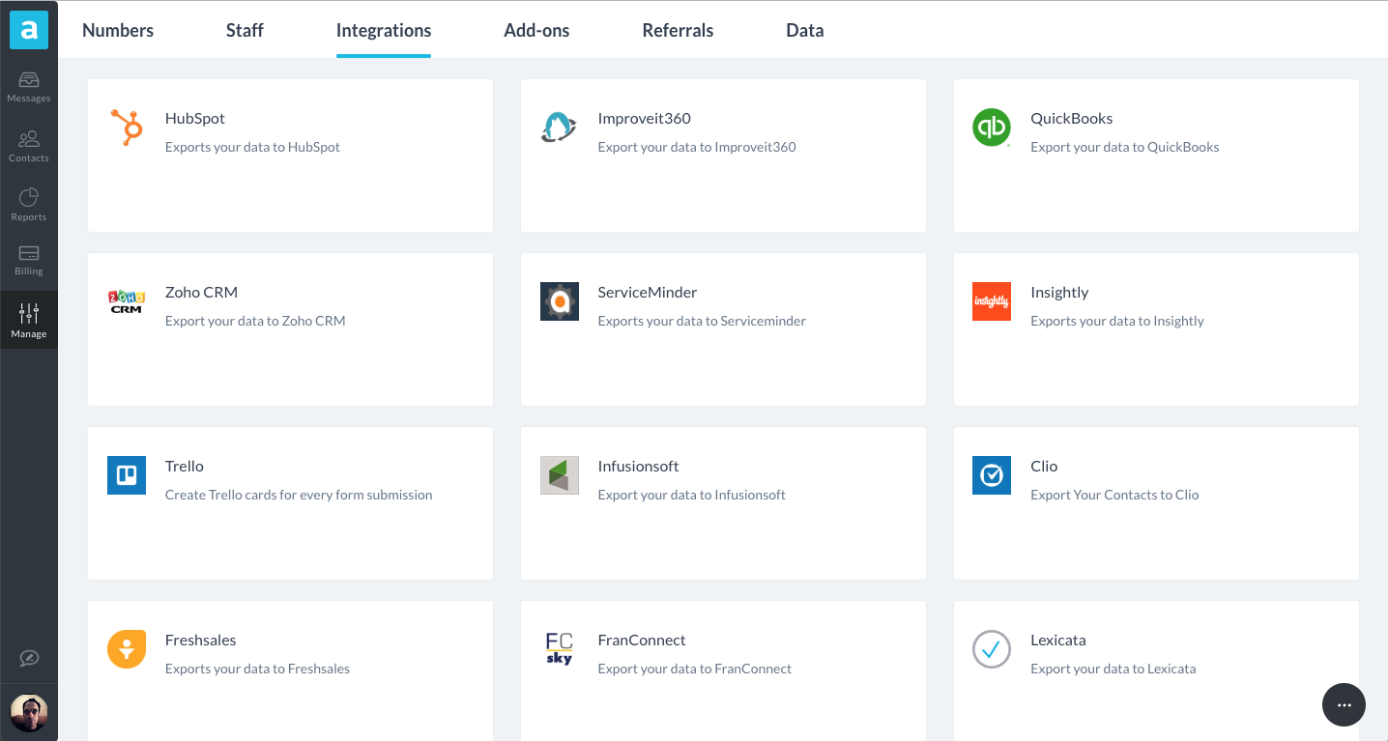Screen dimensions: 1388x741
Task: Click 'Exports your data to Serviceminder' text
Action: 702,321
